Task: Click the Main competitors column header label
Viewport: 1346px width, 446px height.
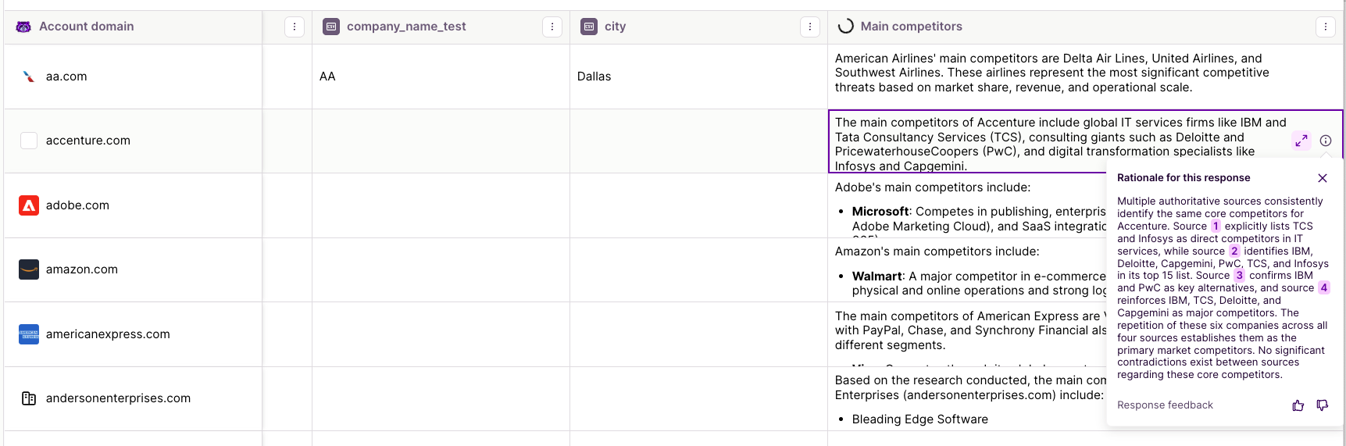Action: (911, 27)
